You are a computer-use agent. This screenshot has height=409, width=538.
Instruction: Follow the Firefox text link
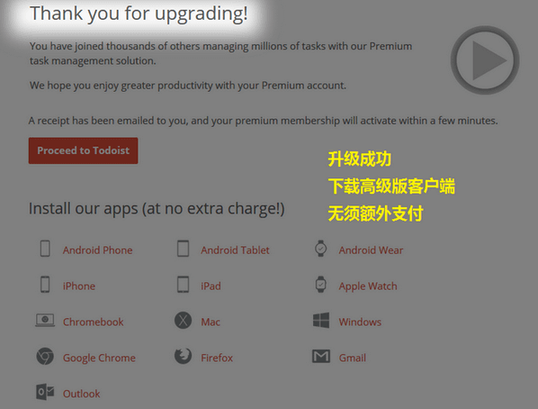pos(217,358)
